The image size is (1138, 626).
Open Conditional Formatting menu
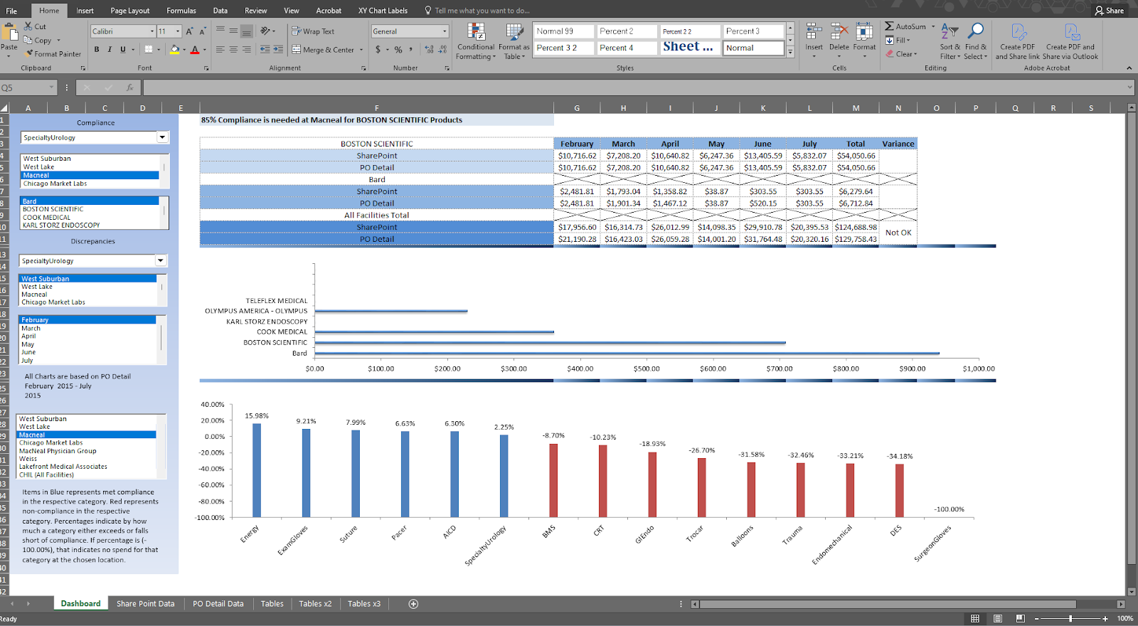pos(476,41)
